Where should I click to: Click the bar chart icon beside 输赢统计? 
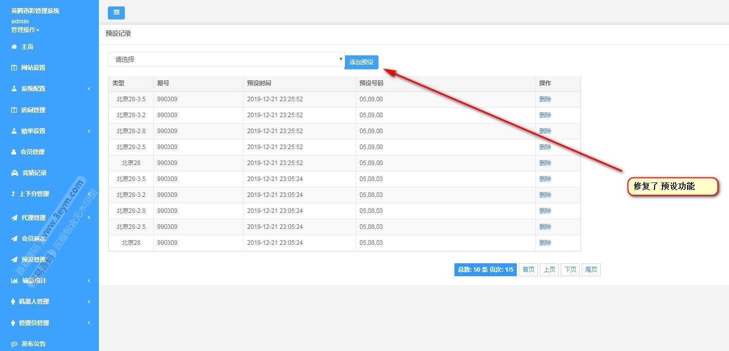[x=14, y=281]
